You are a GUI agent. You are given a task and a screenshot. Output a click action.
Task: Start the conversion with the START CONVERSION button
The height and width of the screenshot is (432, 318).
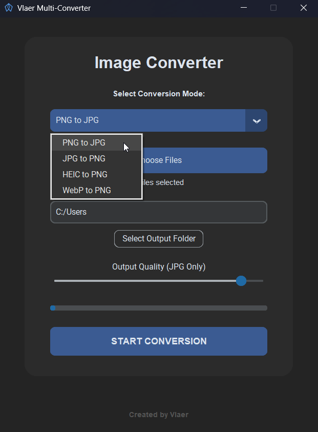(x=159, y=341)
